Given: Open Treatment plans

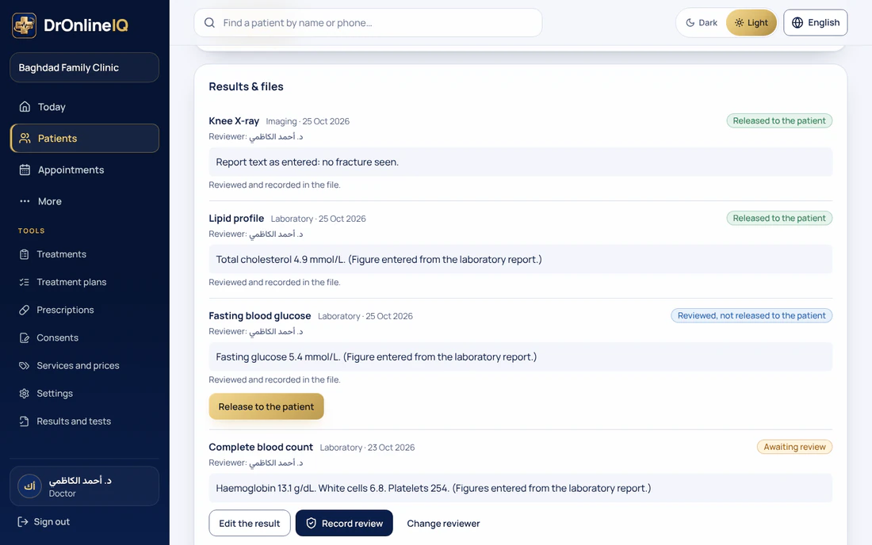Looking at the screenshot, I should pyautogui.click(x=85, y=282).
